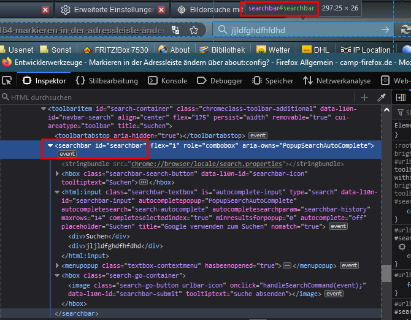This screenshot has width=411, height=320.
Task: Open the FRITZ!Box 7530 bookmark
Action: click(115, 50)
